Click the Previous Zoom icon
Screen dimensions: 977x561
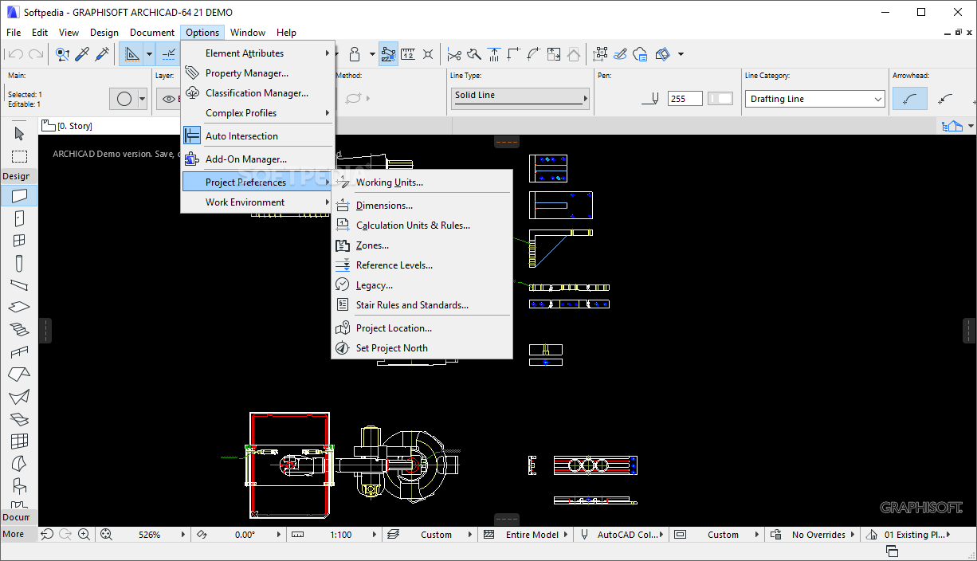pos(47,535)
